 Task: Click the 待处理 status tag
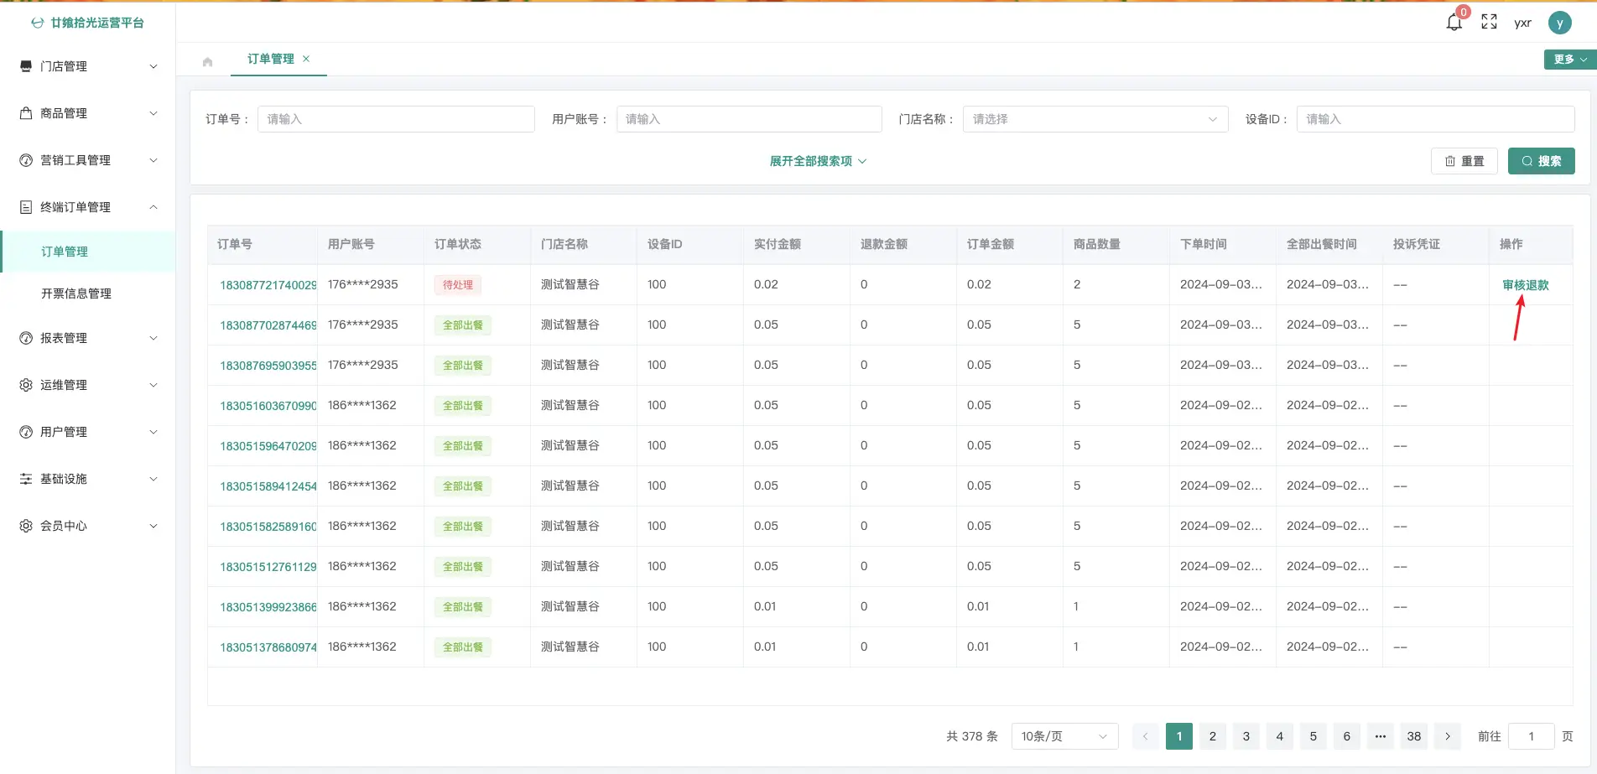coord(458,285)
